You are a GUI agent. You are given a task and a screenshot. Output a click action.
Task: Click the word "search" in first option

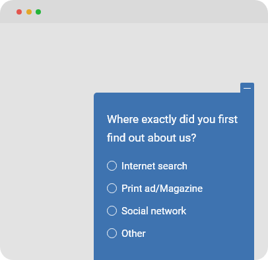[x=172, y=166]
